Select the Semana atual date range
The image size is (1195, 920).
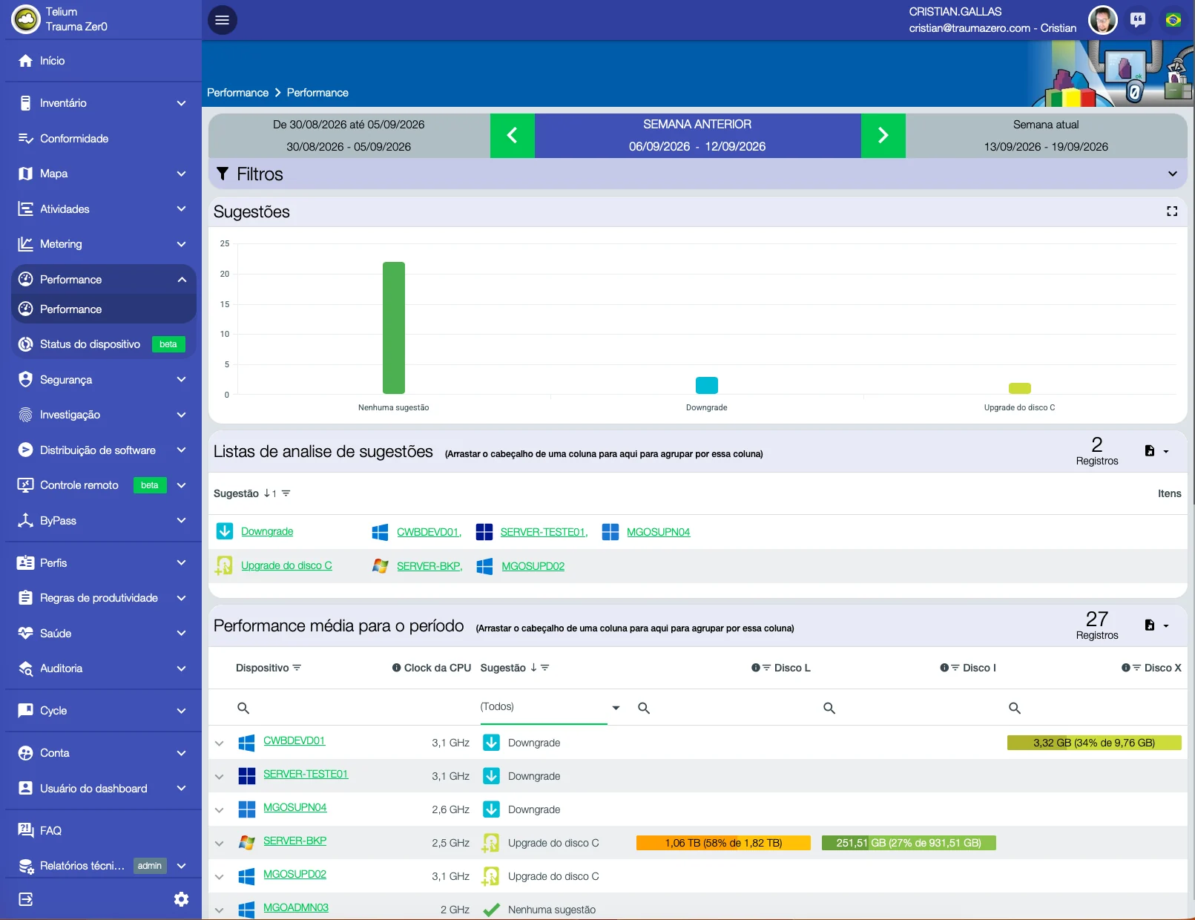(1046, 136)
